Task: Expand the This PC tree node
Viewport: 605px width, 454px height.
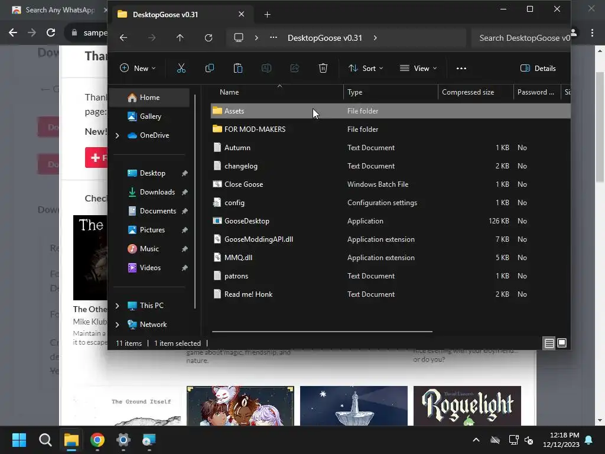Action: point(118,306)
